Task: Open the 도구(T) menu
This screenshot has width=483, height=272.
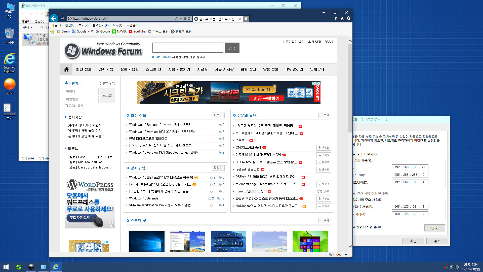Action: coord(117,25)
